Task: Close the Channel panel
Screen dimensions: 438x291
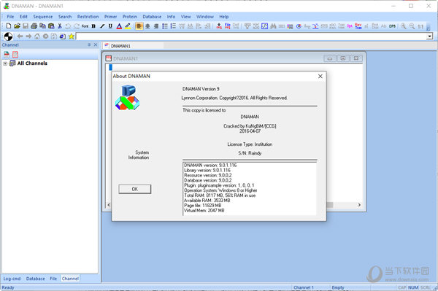Action: pyautogui.click(x=96, y=44)
